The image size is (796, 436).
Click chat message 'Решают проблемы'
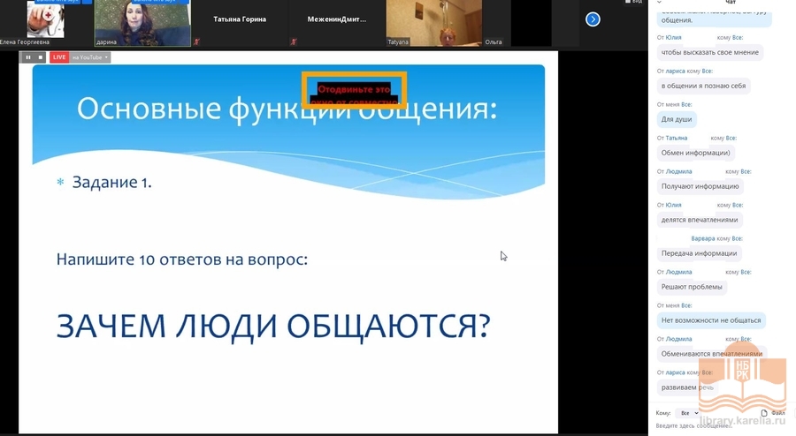[x=692, y=287]
